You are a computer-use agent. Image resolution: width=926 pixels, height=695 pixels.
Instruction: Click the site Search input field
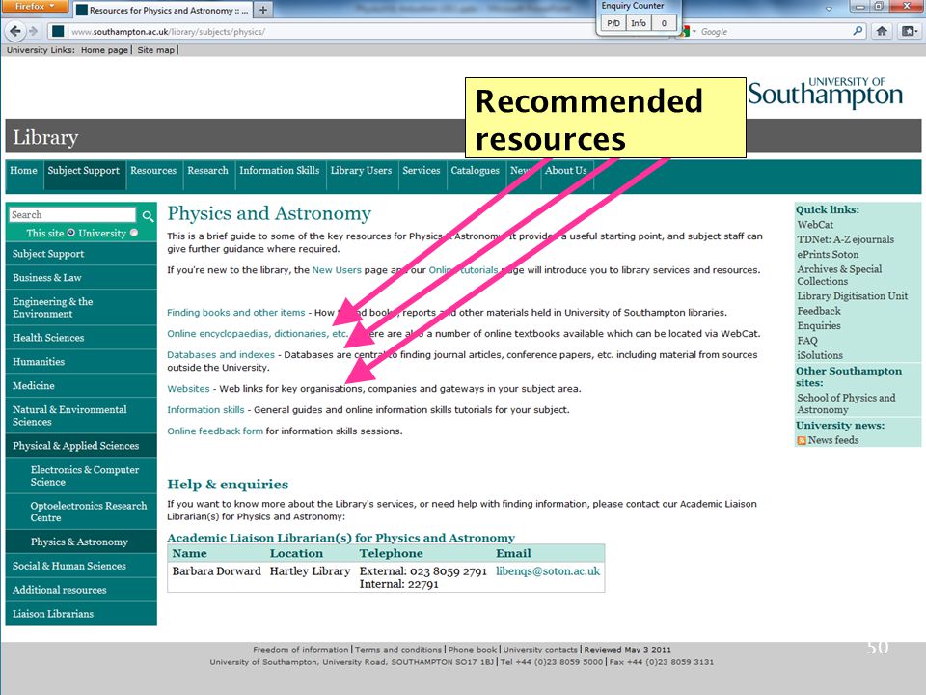72,214
